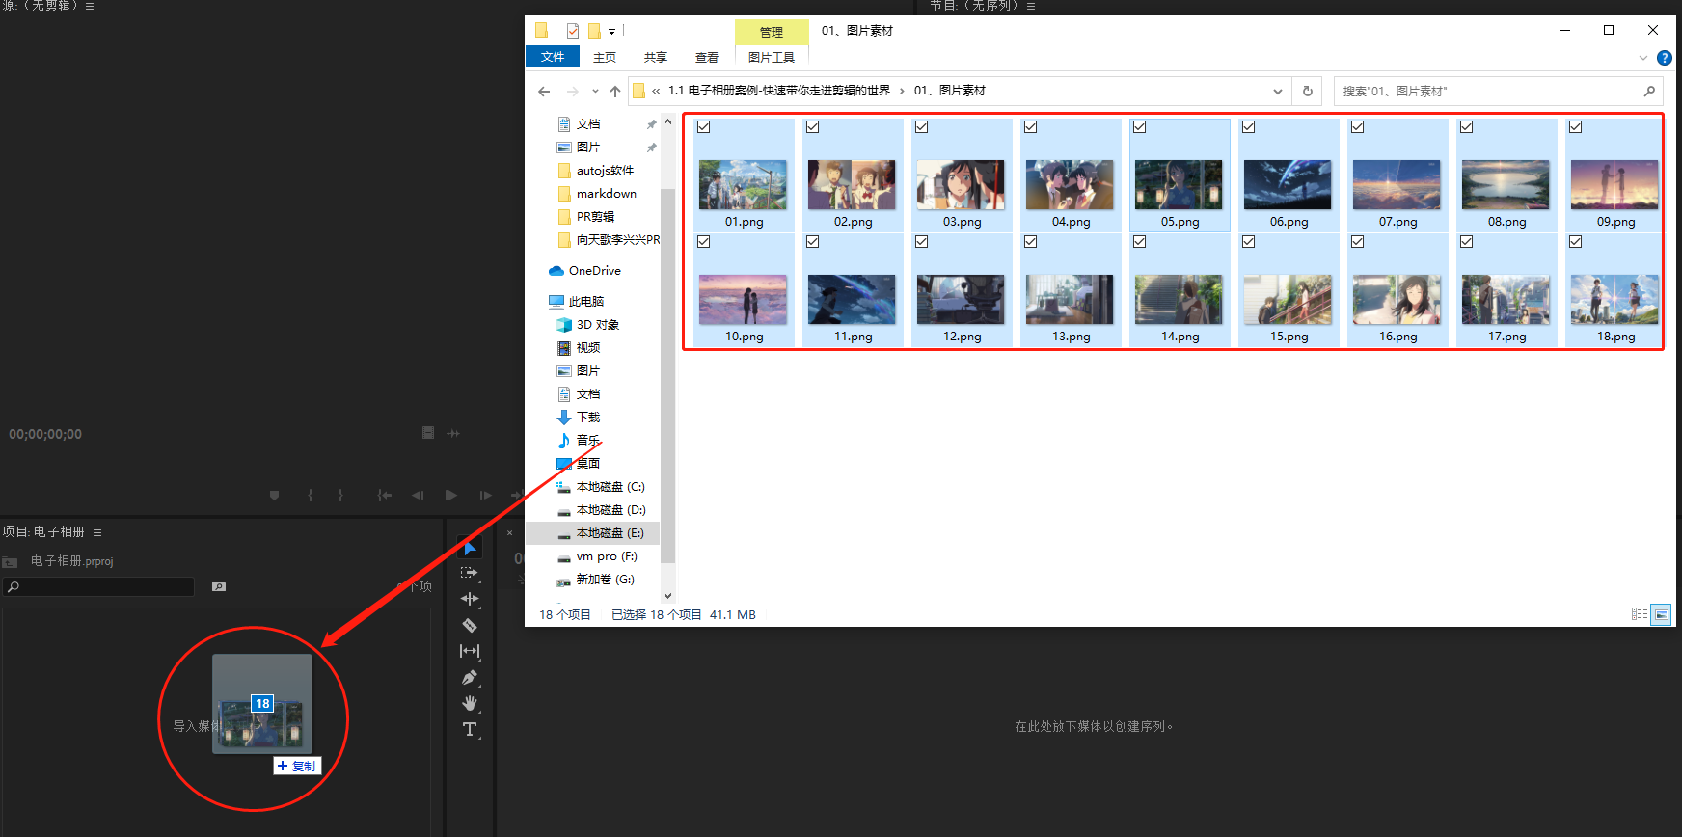Click Step Back one frame in Source monitor
Image resolution: width=1682 pixels, height=837 pixels.
pos(418,495)
